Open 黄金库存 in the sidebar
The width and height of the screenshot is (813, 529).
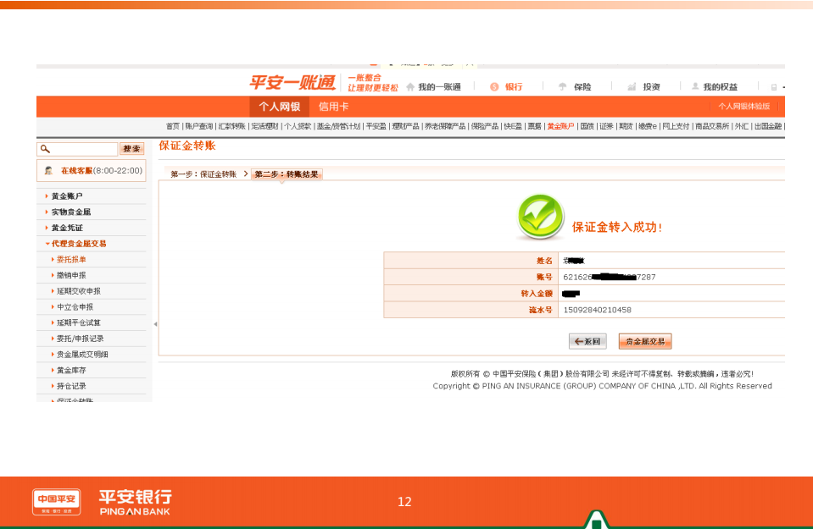click(x=71, y=371)
